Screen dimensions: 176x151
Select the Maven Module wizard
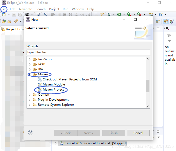(x=54, y=84)
